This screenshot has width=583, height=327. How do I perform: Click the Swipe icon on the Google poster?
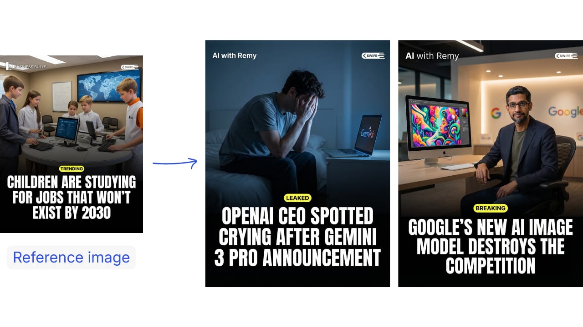coord(566,56)
